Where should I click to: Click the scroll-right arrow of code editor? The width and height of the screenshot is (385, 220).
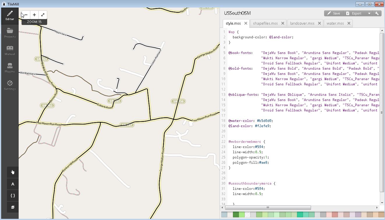pyautogui.click(x=377, y=208)
